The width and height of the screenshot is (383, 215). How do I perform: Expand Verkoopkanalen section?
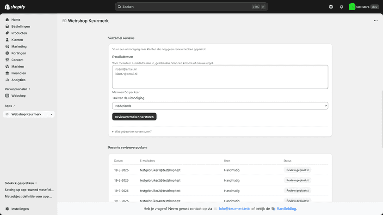tap(17, 89)
